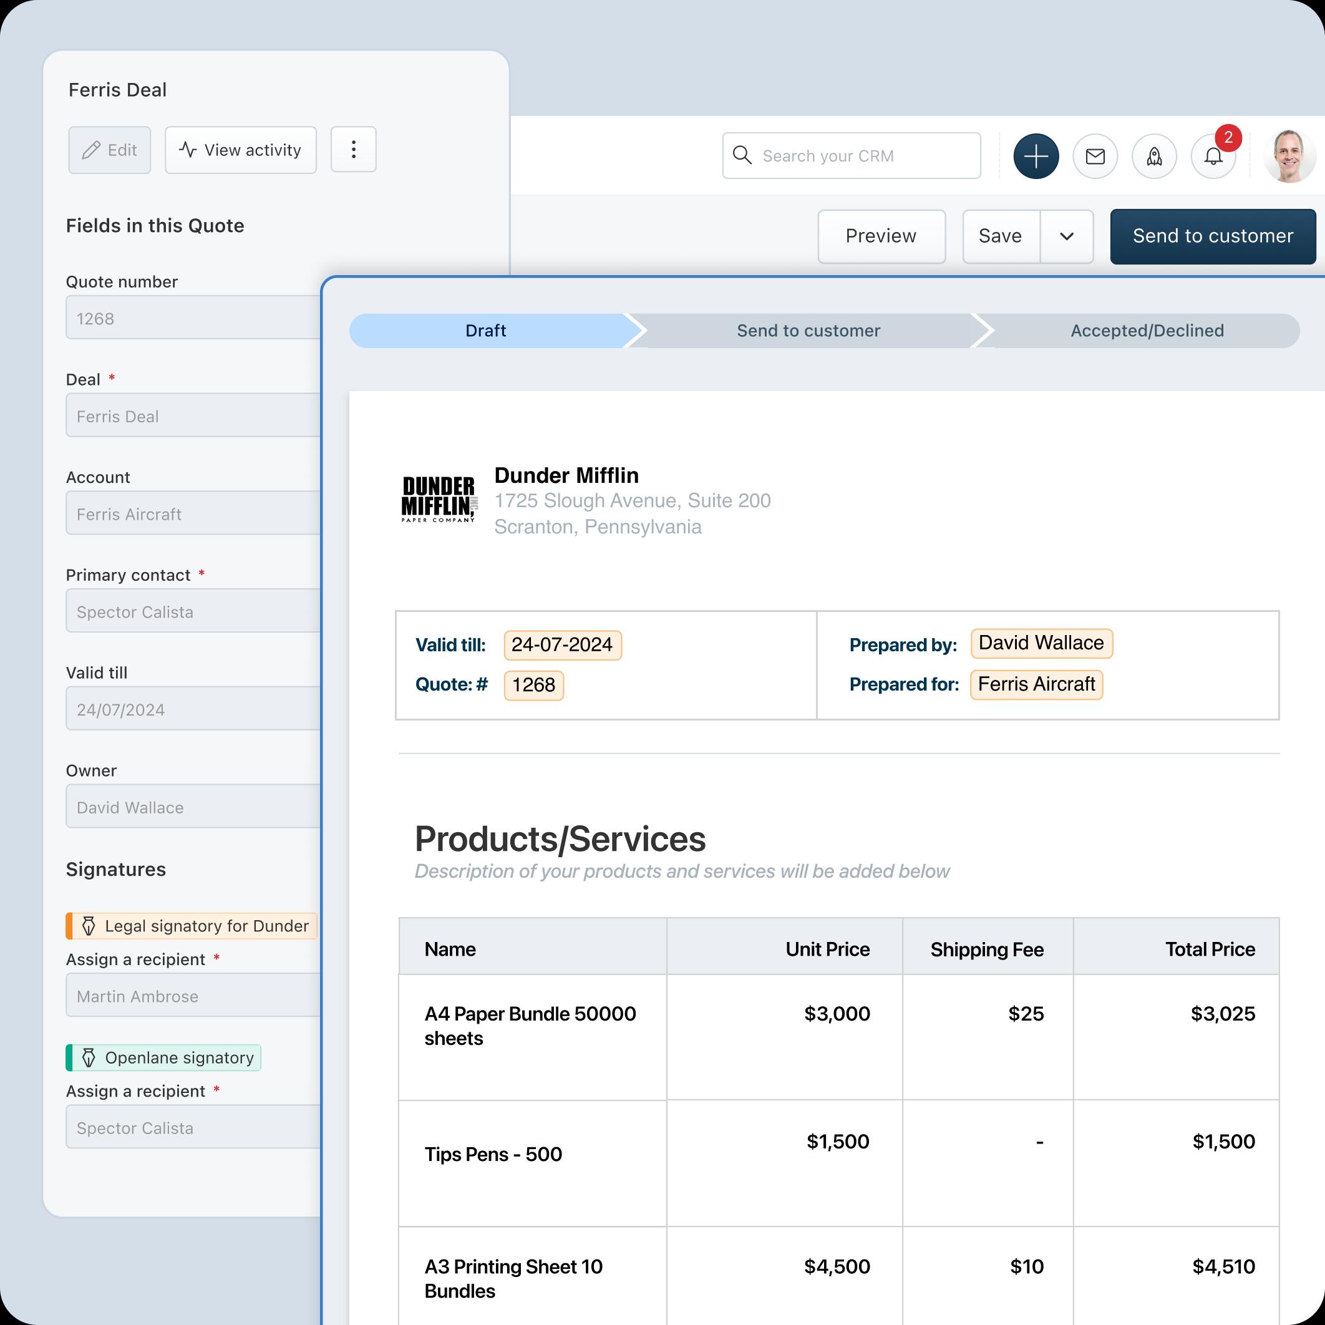Click the Quote number field 1268
Image resolution: width=1325 pixels, height=1325 pixels.
(193, 318)
